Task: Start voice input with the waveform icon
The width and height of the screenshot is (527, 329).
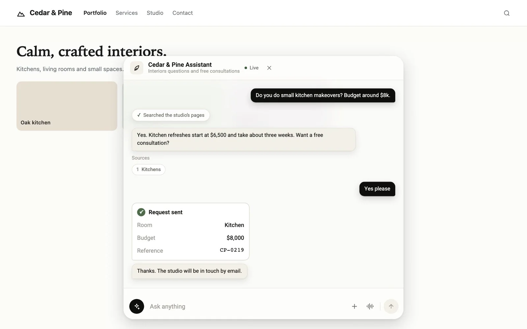Action: (370, 306)
